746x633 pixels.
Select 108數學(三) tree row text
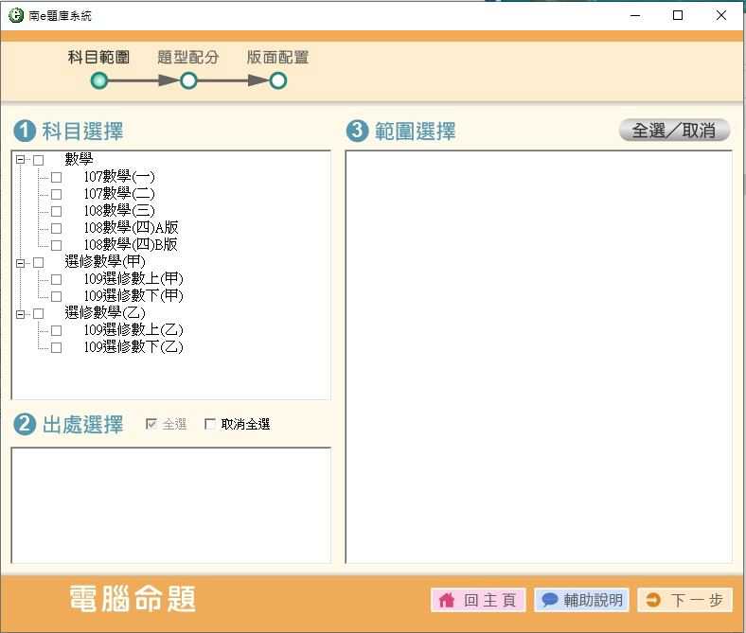click(119, 210)
